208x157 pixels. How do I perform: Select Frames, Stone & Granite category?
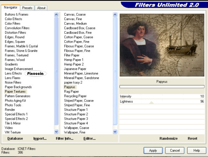click(x=21, y=51)
